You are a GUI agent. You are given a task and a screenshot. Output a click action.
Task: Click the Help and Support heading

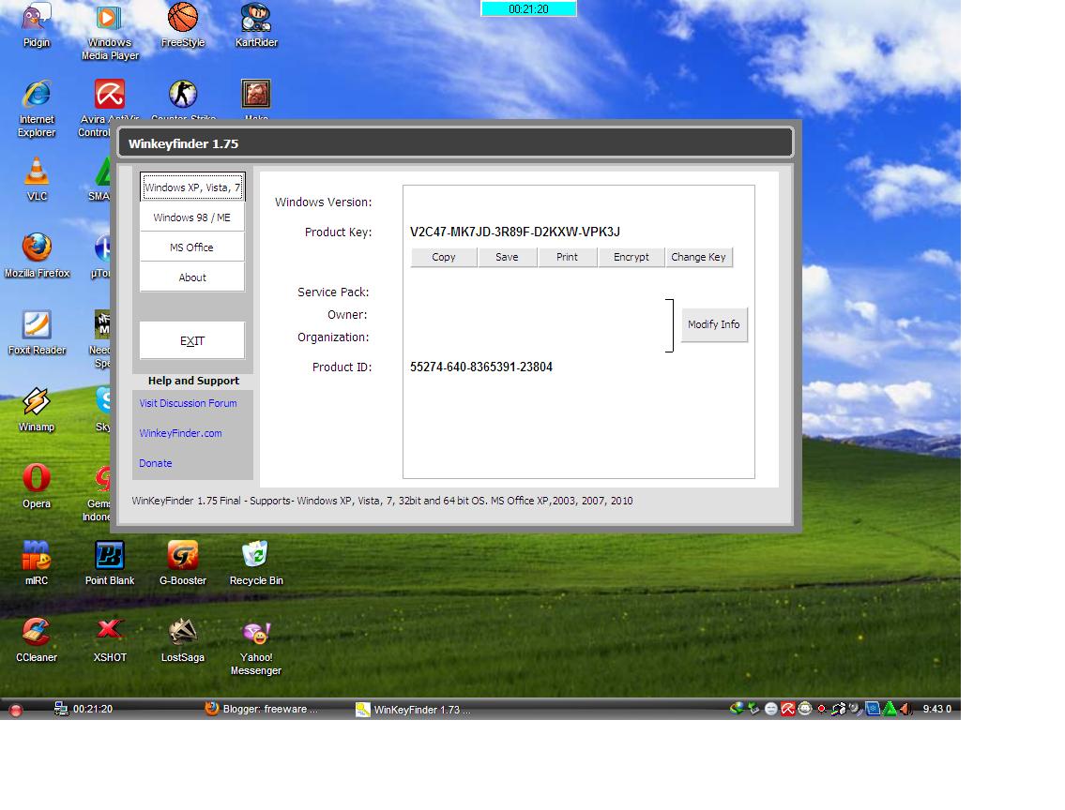tap(193, 381)
